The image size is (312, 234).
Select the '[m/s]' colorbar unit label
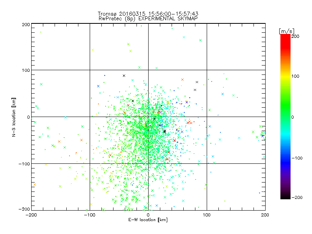[287, 31]
